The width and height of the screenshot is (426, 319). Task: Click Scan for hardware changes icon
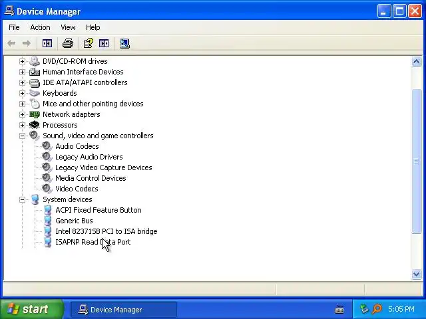124,43
